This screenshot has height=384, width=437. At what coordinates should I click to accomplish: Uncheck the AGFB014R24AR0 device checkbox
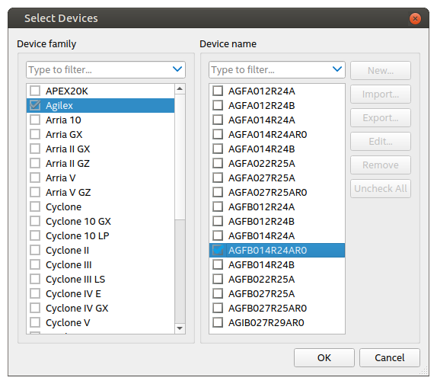point(218,250)
